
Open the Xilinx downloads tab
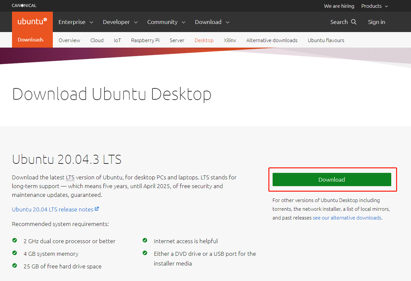click(x=230, y=40)
